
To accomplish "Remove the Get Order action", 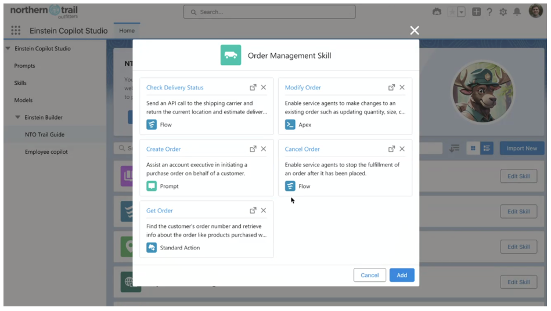I will (264, 211).
